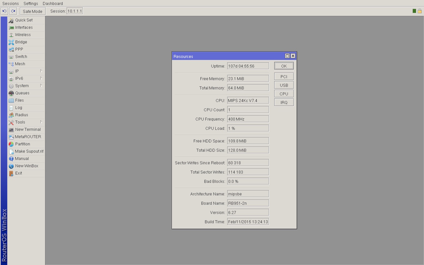Expand the IP submenu arrow
424x265 pixels.
click(41, 71)
